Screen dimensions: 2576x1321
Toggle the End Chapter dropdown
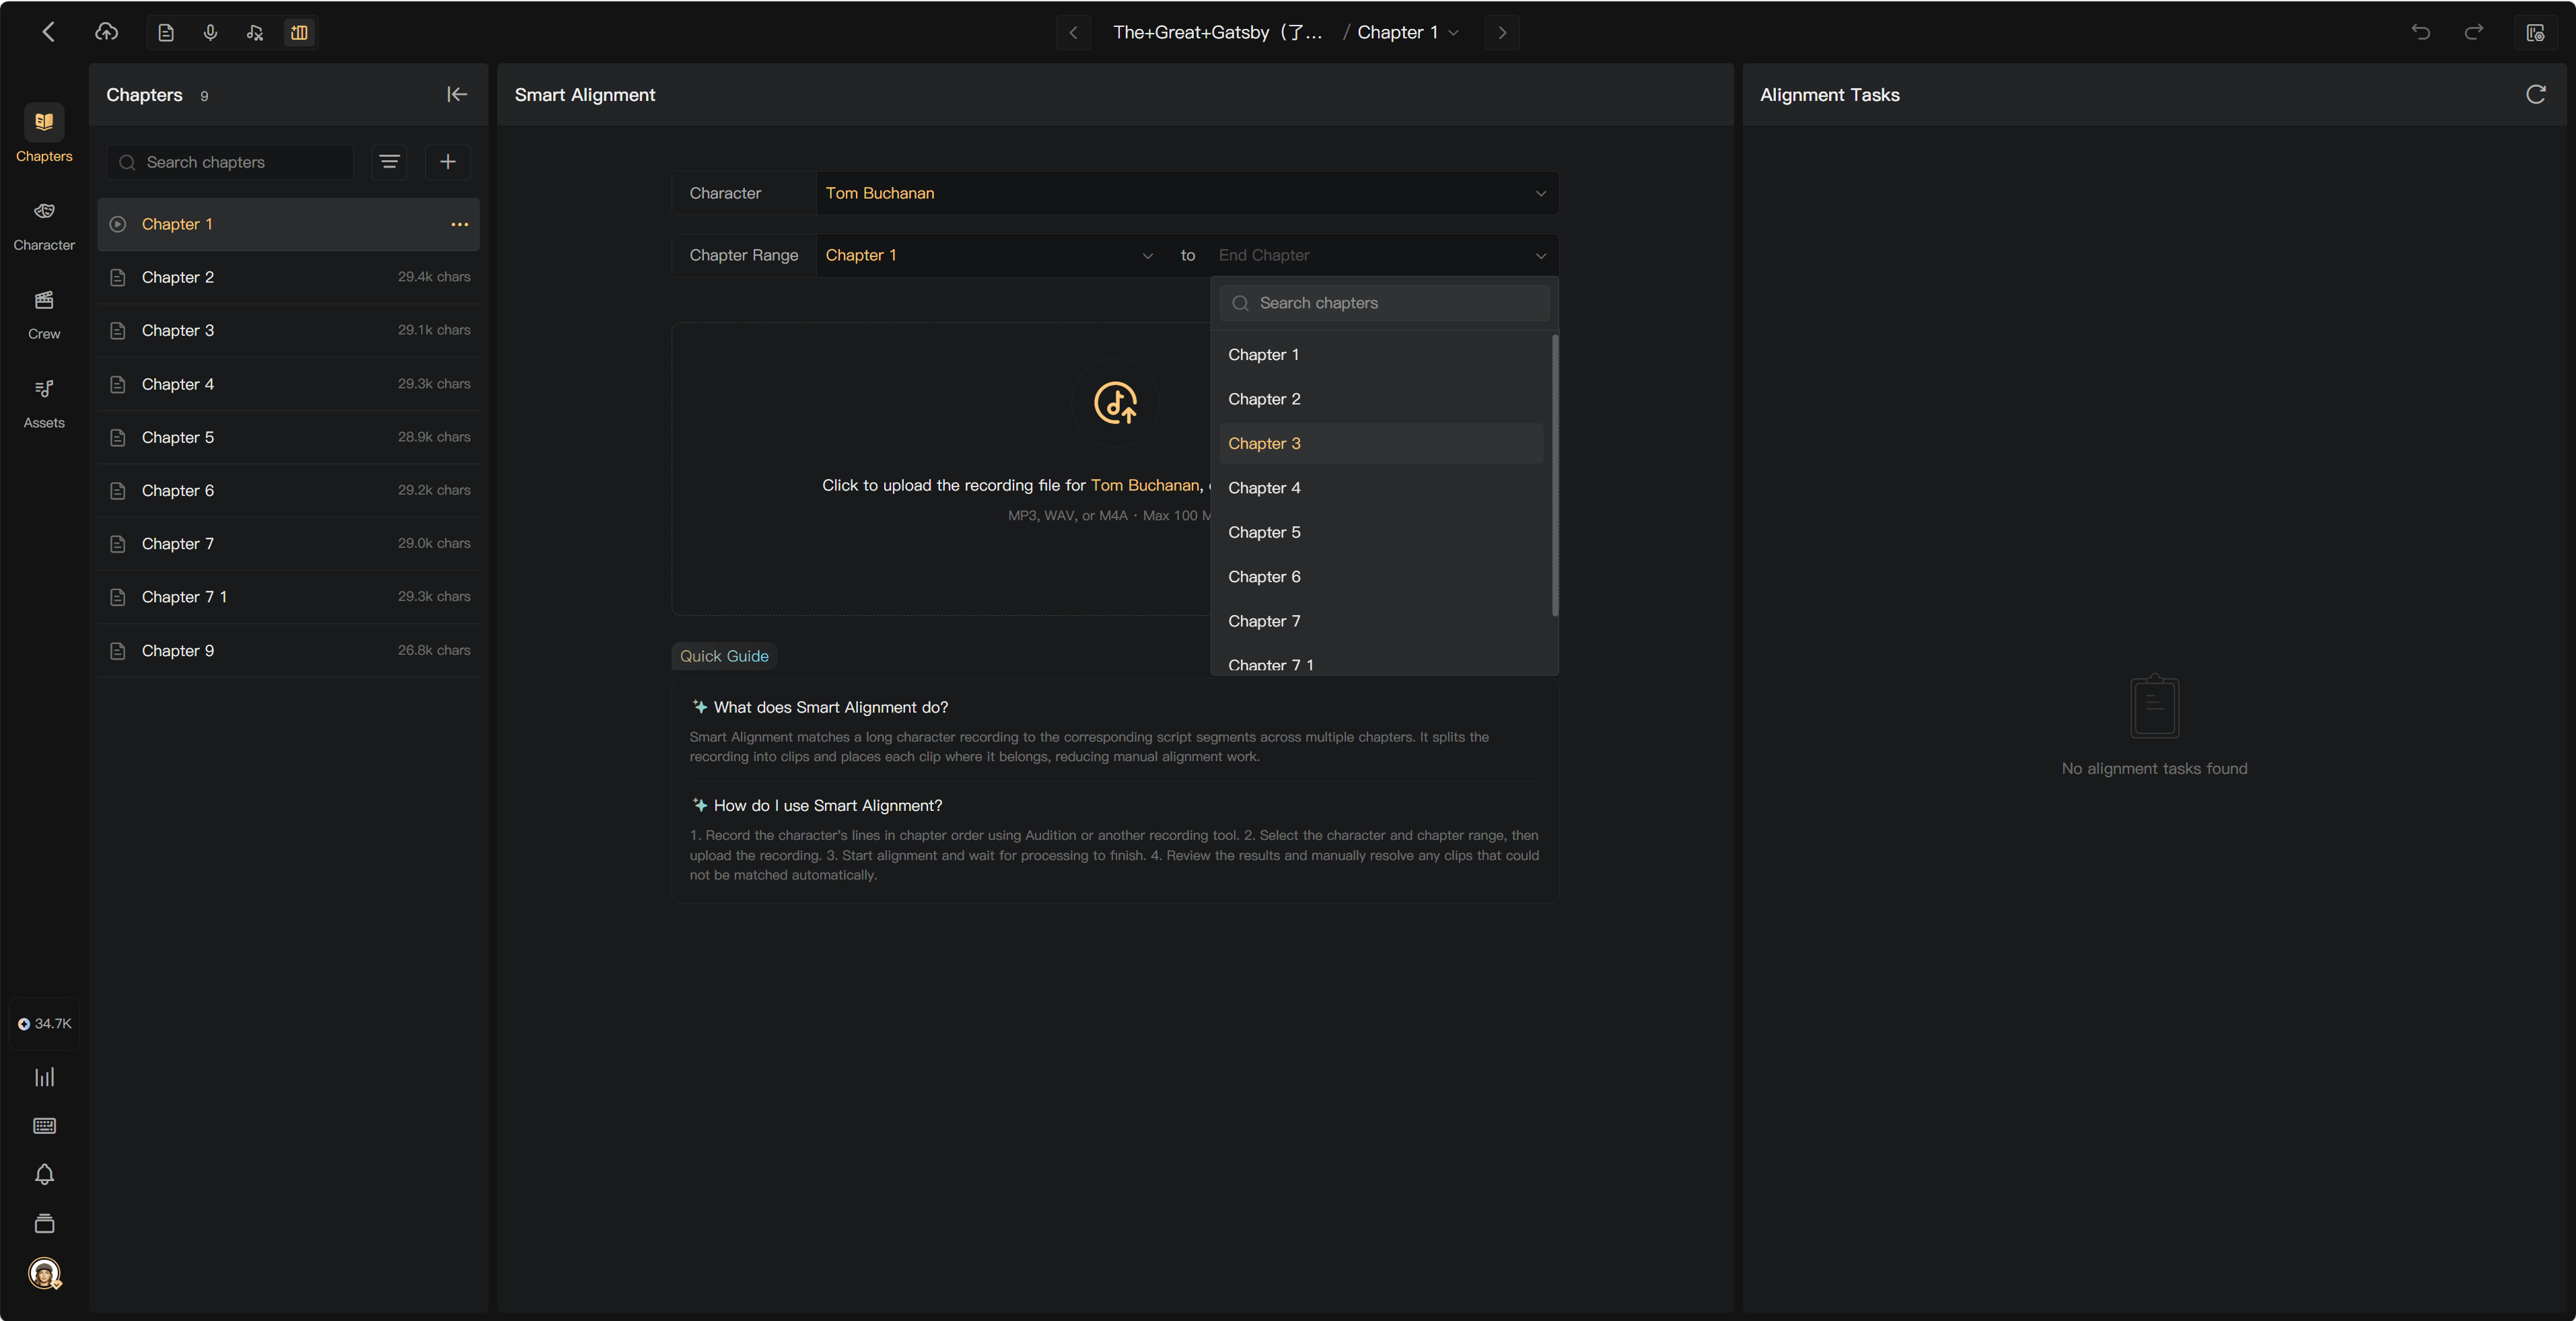click(1384, 255)
